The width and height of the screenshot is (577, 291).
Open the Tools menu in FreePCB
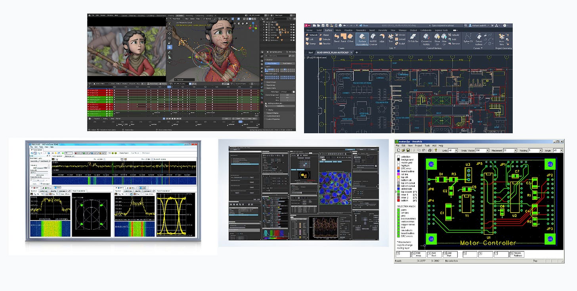(427, 145)
